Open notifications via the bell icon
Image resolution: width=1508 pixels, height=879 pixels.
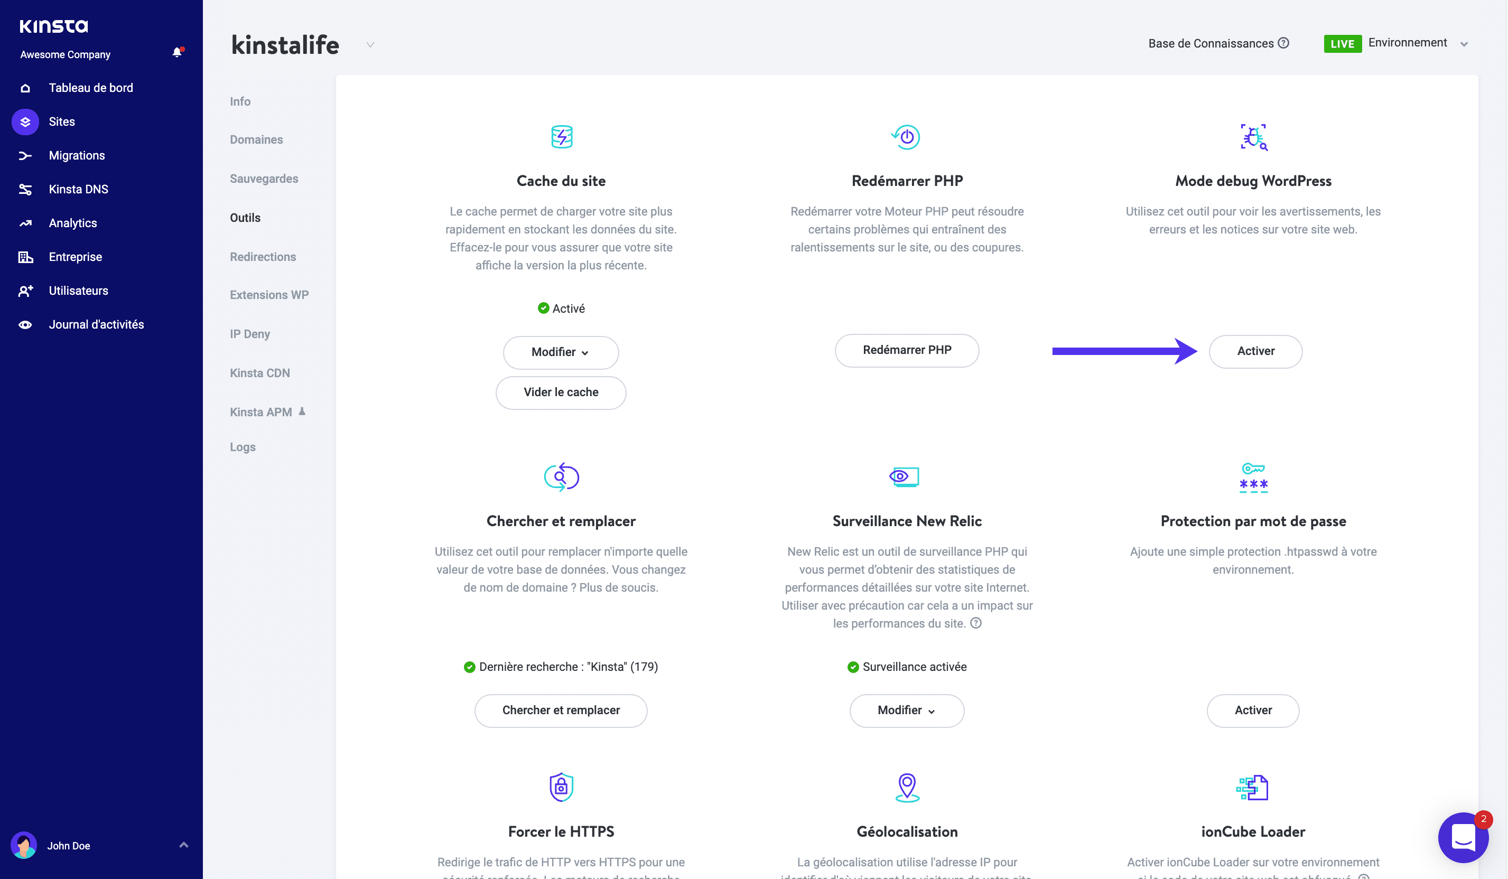pyautogui.click(x=176, y=52)
